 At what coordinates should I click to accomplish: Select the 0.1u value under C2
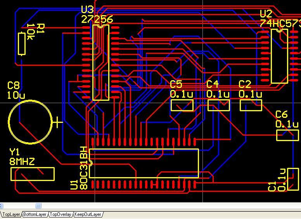(251, 94)
